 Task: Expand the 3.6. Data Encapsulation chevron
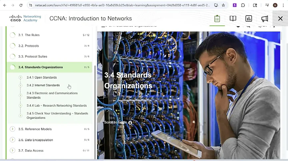[x=12, y=140]
